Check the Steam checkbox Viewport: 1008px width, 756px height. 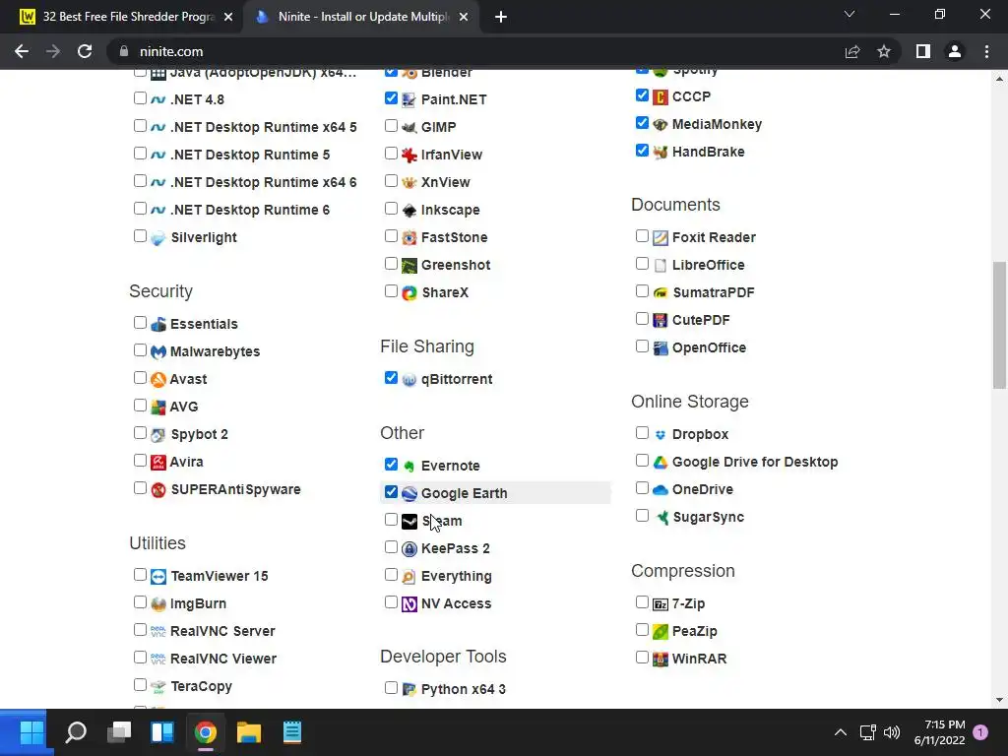391,520
